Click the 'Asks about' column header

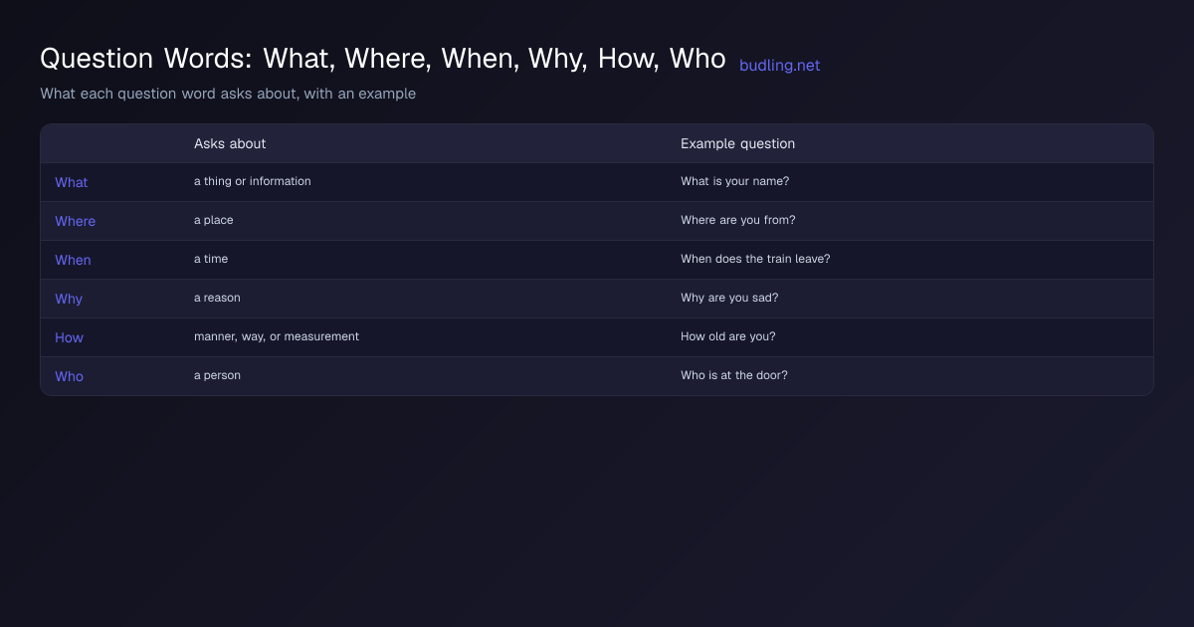point(230,143)
